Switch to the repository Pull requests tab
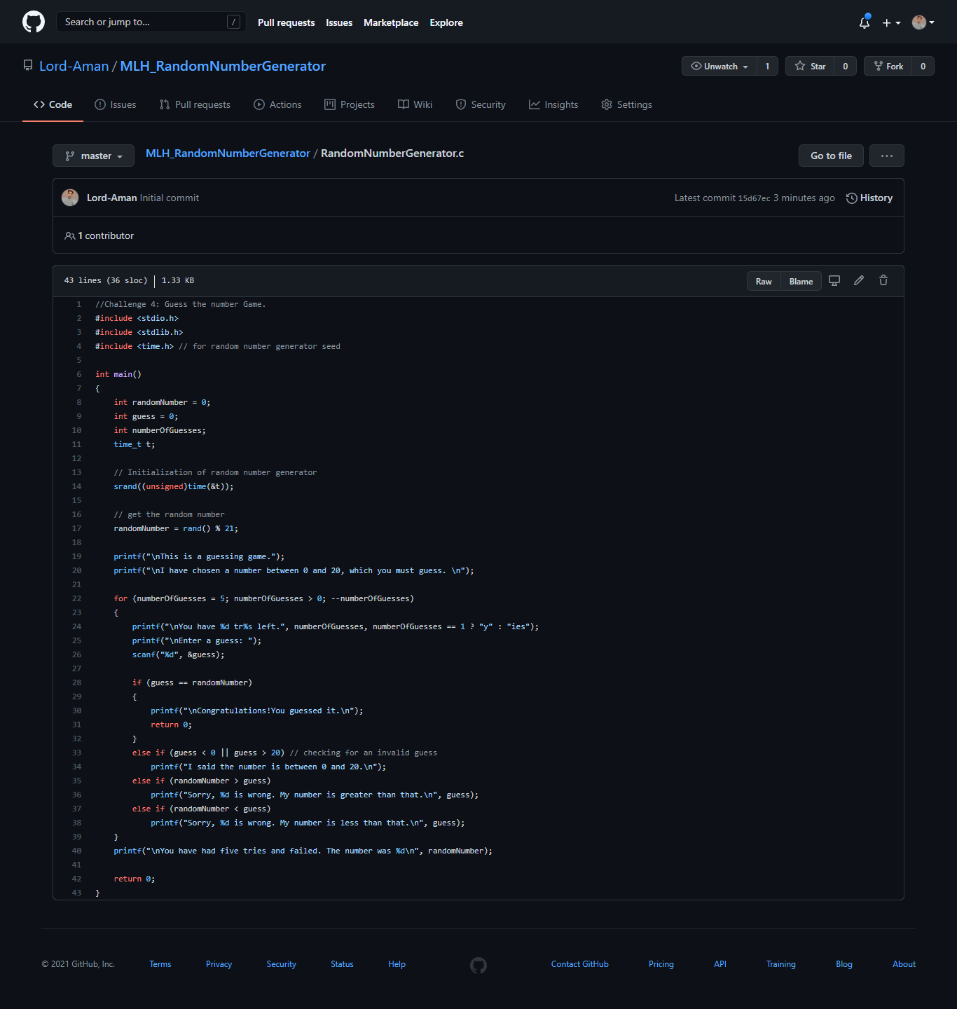 click(x=195, y=104)
